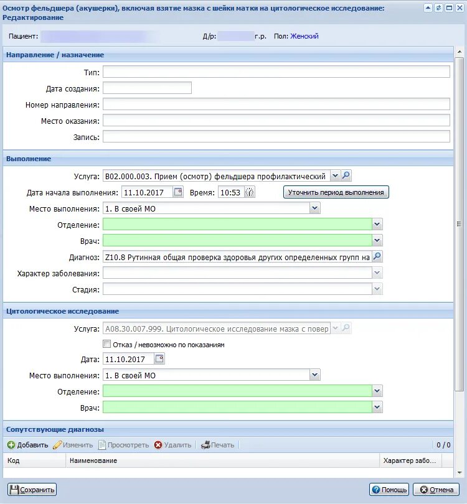Close the dialog with X icon

[460, 7]
